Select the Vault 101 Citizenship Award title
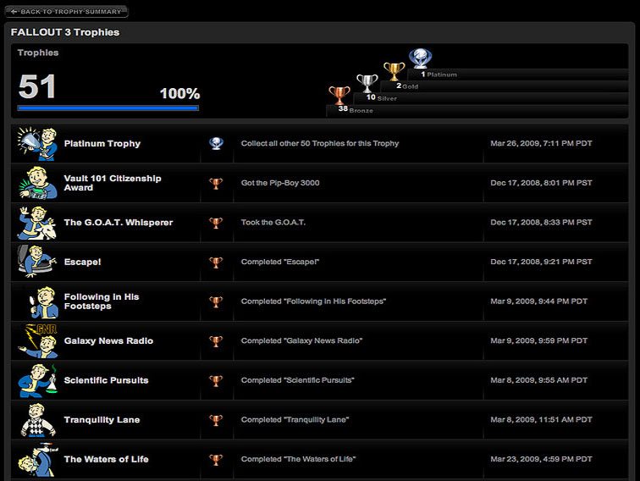This screenshot has width=640, height=481. pyautogui.click(x=113, y=183)
